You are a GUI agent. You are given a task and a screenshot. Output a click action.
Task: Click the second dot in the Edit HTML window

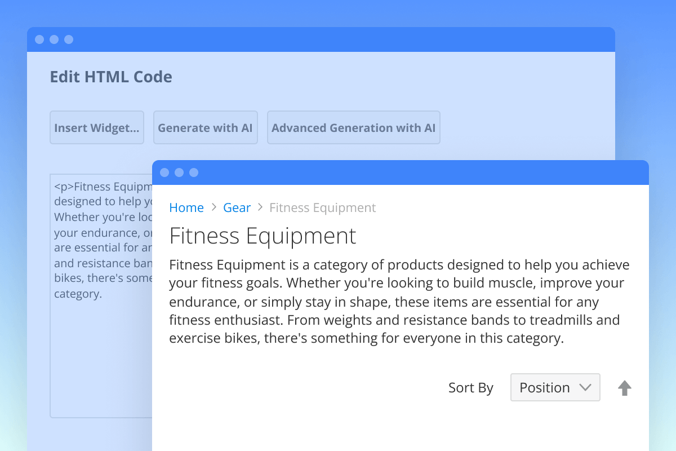(54, 39)
